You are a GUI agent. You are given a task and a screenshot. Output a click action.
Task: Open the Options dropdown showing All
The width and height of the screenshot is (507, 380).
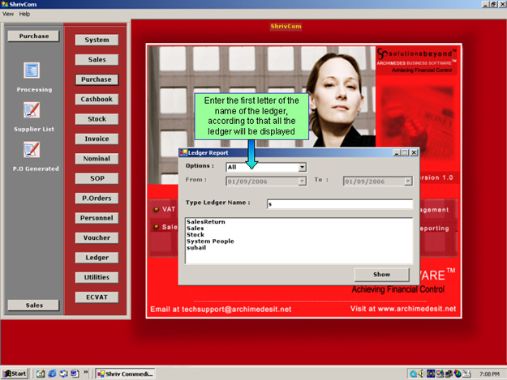(x=302, y=167)
